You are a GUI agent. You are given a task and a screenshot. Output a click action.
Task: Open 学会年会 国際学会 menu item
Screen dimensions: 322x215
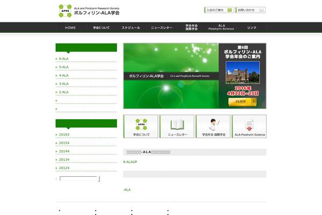coord(192,27)
